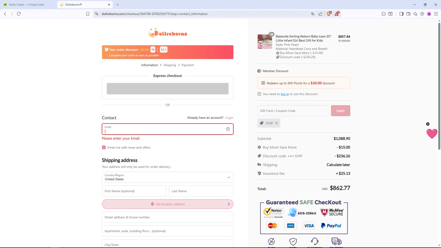Image resolution: width=441 pixels, height=248 pixels.
Task: Open the browser extensions puzzle icon
Action: point(384,14)
